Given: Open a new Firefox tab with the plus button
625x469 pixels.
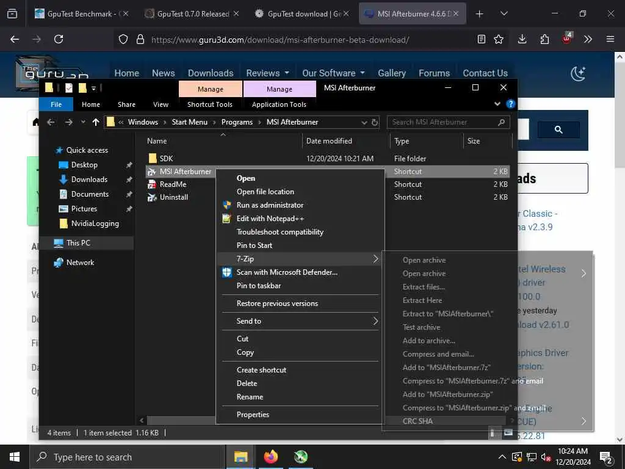Looking at the screenshot, I should pyautogui.click(x=480, y=13).
